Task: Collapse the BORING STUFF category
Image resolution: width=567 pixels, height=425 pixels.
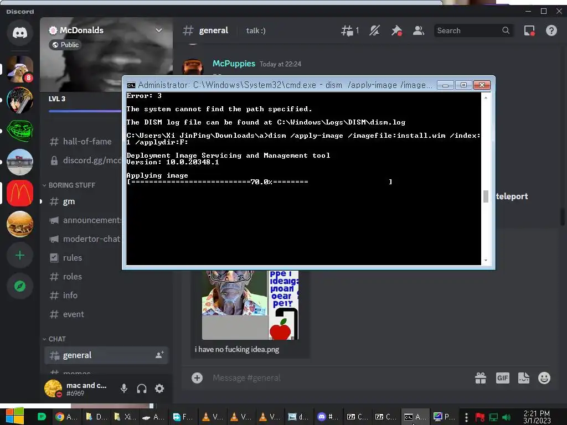Action: (69, 185)
